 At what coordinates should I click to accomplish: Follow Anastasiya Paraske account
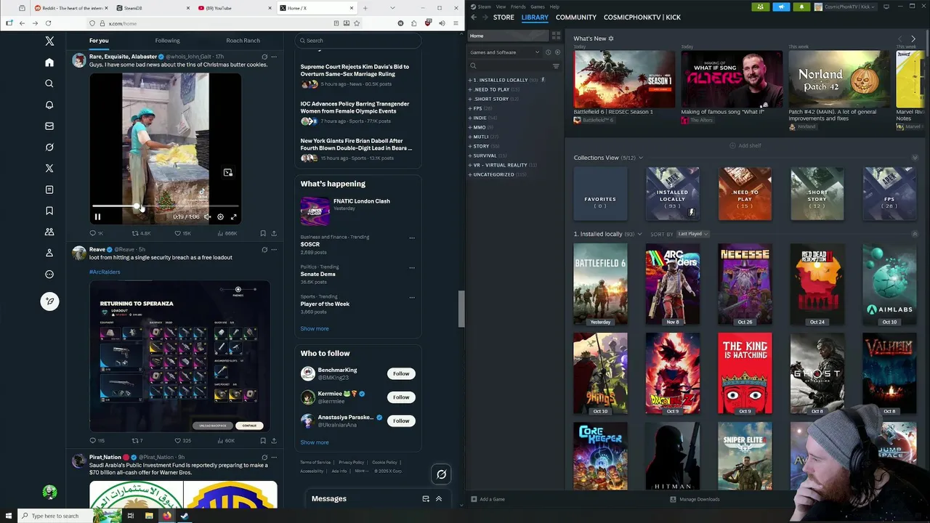401,421
